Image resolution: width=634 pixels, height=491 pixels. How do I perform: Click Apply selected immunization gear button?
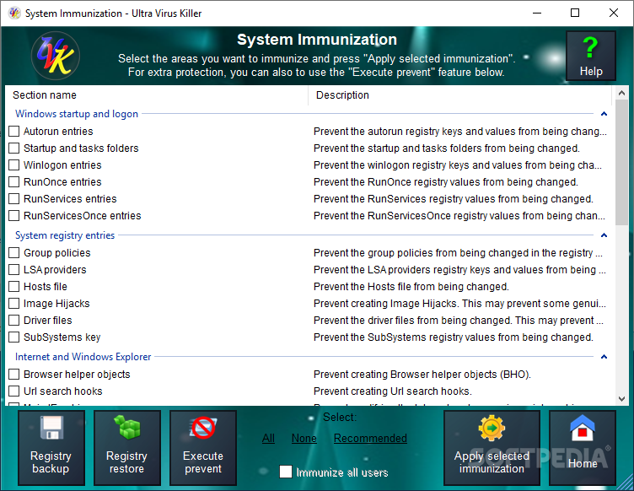click(x=492, y=447)
